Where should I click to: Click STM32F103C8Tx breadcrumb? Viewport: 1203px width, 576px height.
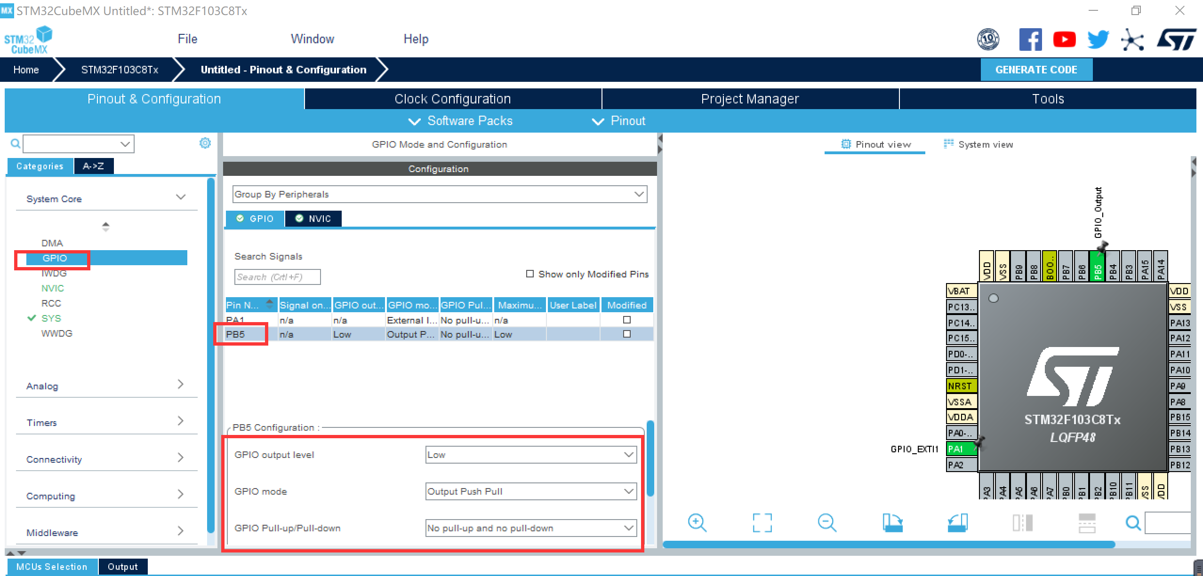(x=120, y=70)
